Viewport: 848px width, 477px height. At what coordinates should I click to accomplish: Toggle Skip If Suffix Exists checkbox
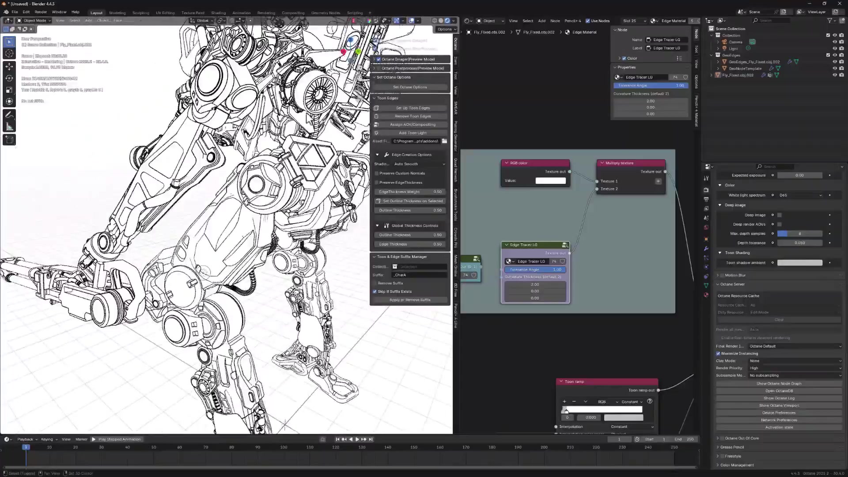pyautogui.click(x=375, y=291)
